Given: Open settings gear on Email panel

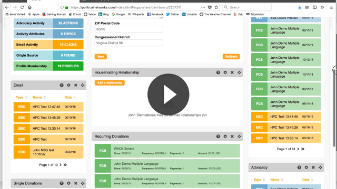Looking at the screenshot, I should (68, 85).
